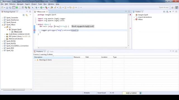Click the Type column header
This screenshot has width=179, height=100.
point(118,57)
